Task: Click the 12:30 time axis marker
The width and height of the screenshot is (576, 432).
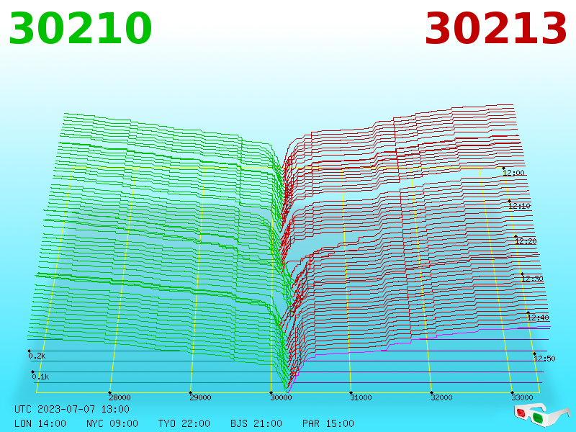Action: point(532,279)
